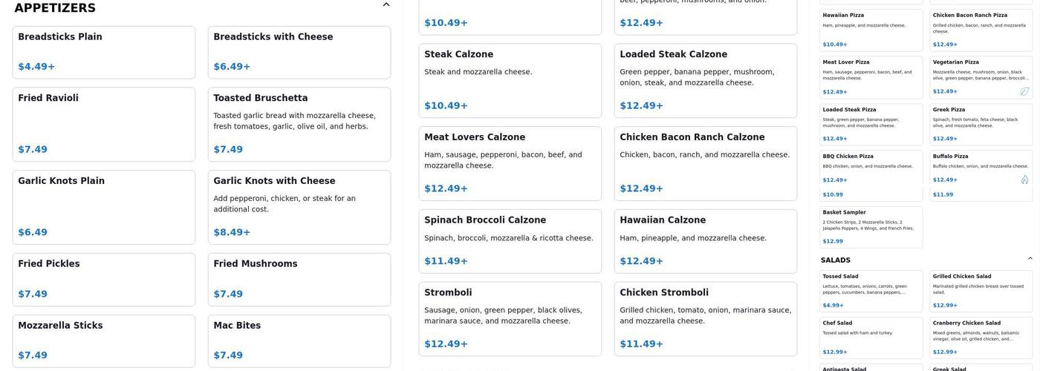Collapse the Salads section chevron
Image resolution: width=1040 pixels, height=371 pixels.
pos(1030,259)
